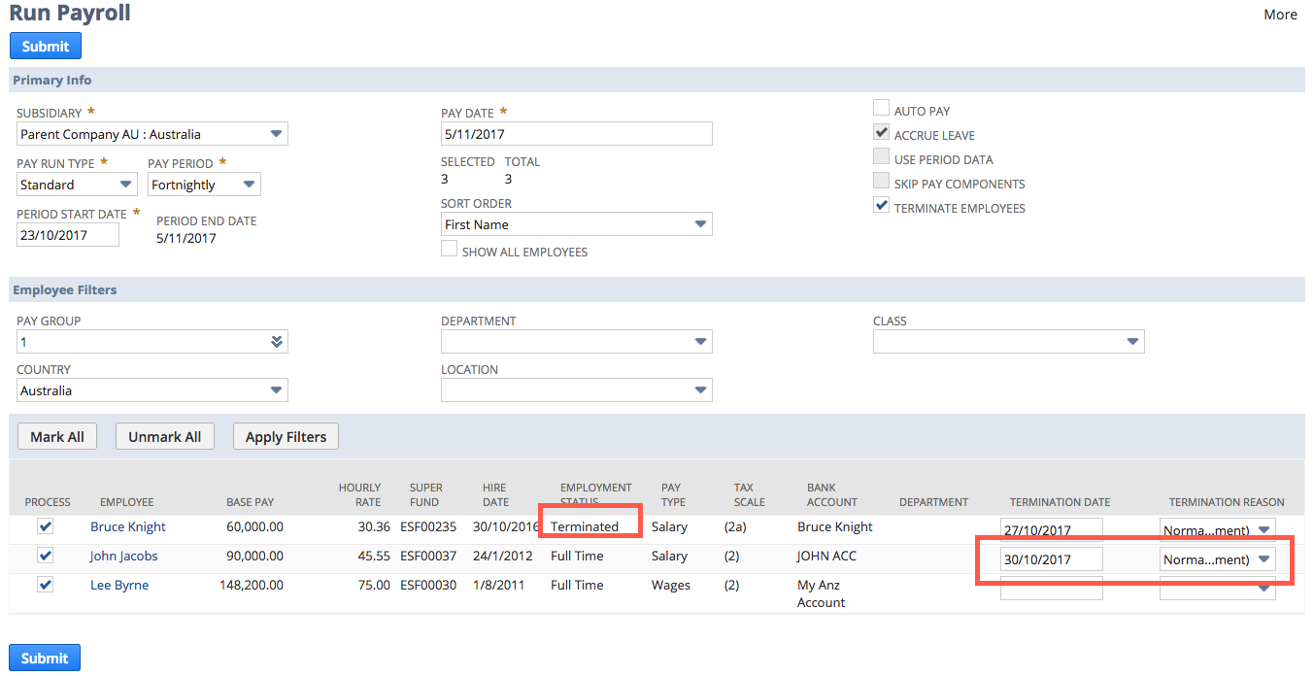Open the More link at top right
Viewport: 1314px width, 676px height.
point(1280,14)
